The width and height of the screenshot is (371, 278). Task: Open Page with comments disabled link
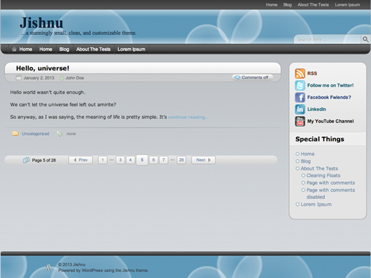(x=331, y=193)
